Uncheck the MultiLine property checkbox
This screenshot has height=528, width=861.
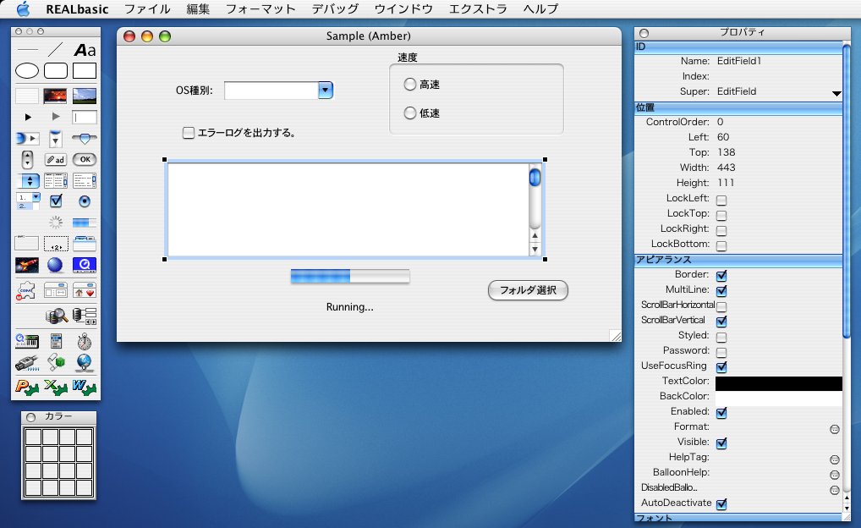(721, 290)
